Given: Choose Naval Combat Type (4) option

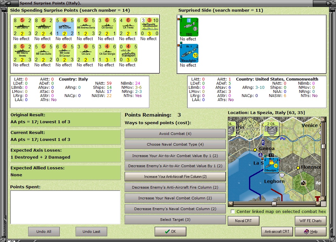Looking at the screenshot, I should click(x=175, y=144).
